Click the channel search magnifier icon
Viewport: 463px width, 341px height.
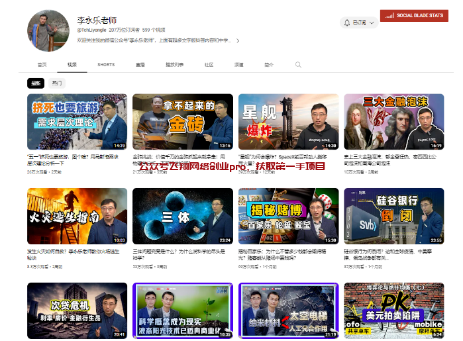298,65
